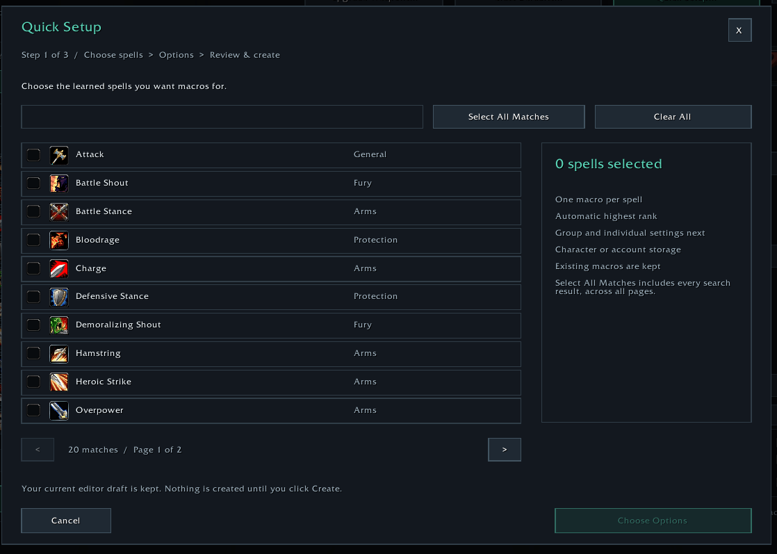Click the previous page arrow button
Image resolution: width=777 pixels, height=554 pixels.
(38, 450)
